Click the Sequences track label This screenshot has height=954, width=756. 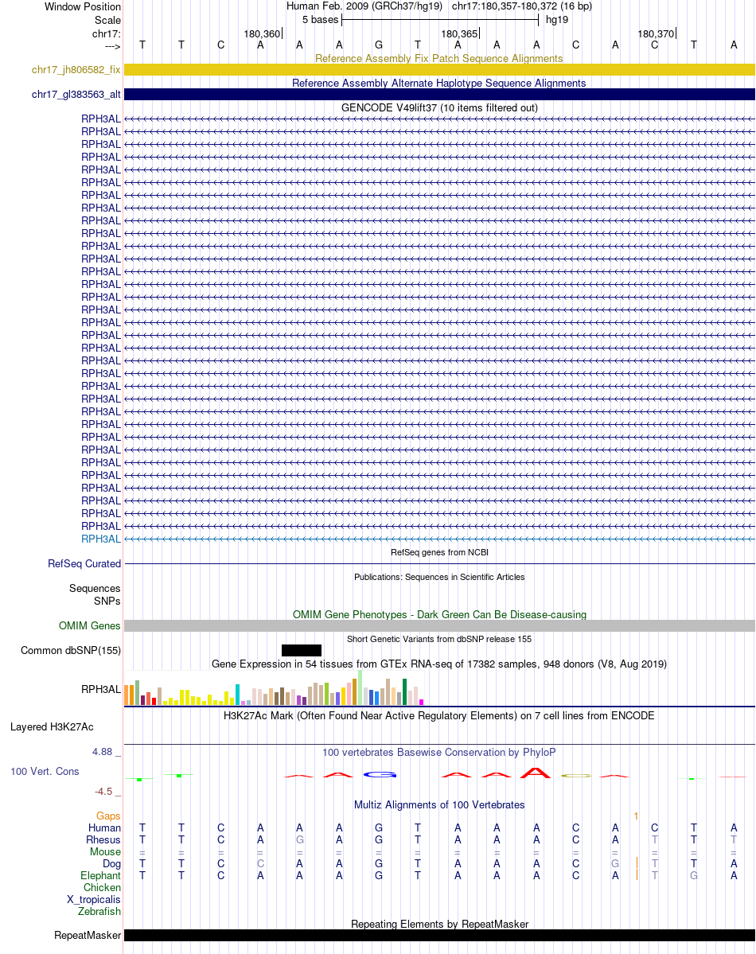(95, 588)
